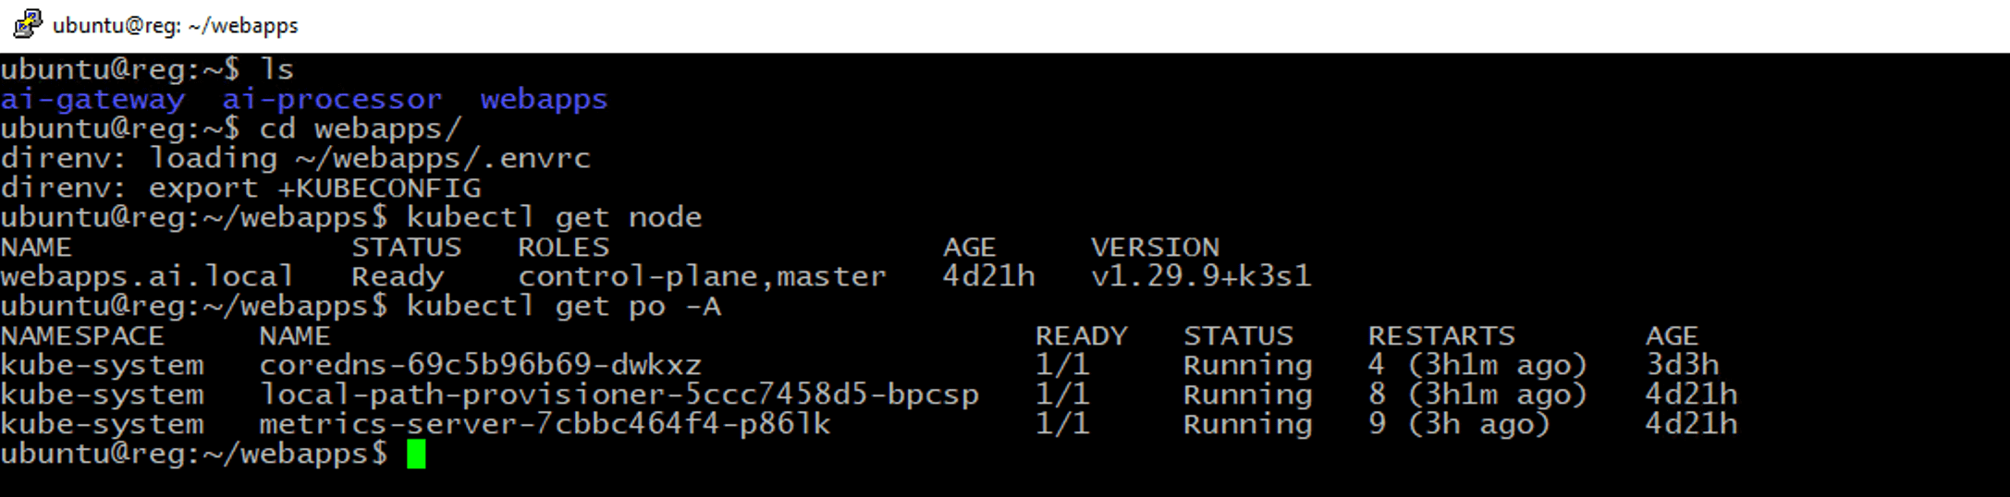
Task: Click the ai-gateway directory name
Action: [x=92, y=99]
